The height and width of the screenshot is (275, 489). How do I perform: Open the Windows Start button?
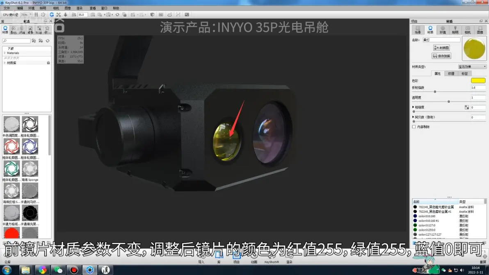pos(7,270)
